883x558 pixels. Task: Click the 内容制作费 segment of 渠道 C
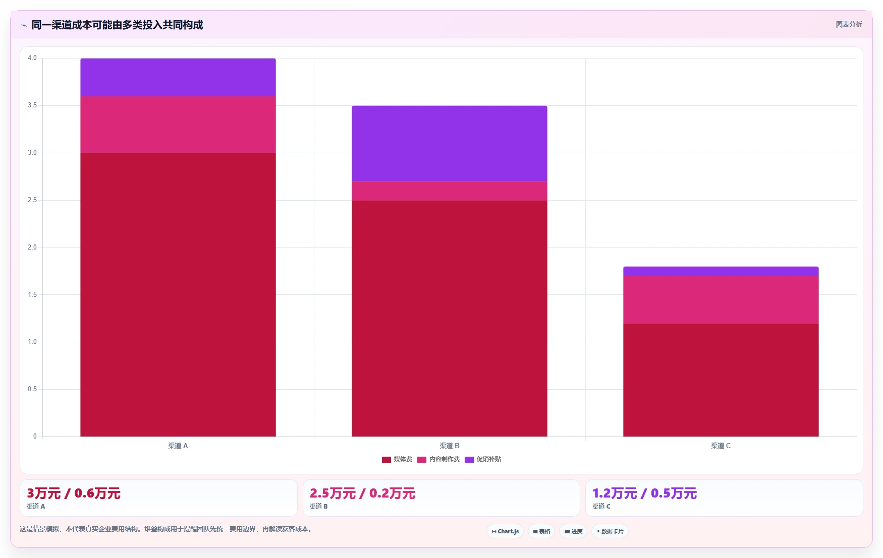pyautogui.click(x=721, y=300)
